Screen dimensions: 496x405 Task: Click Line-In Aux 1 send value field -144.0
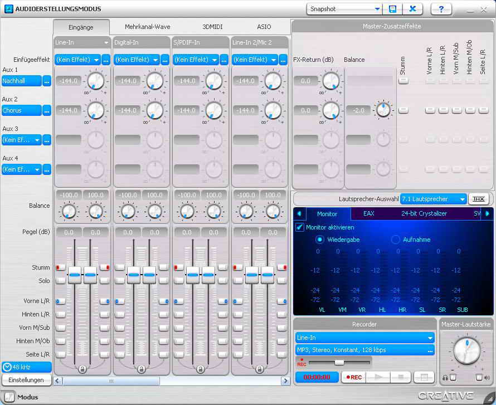click(69, 81)
